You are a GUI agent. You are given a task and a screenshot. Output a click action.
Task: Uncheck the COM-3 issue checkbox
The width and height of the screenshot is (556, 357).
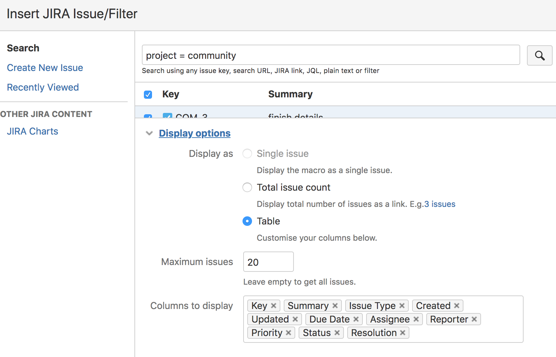[x=167, y=117]
